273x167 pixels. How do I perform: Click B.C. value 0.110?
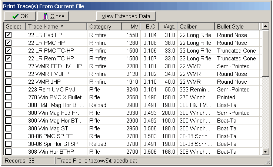(150, 81)
